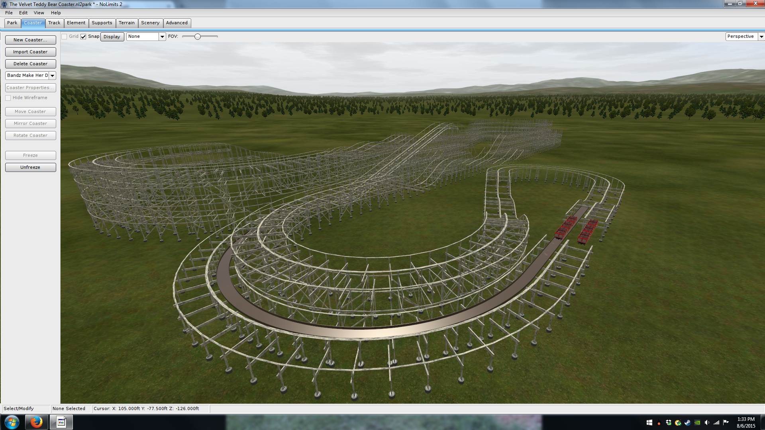Image resolution: width=765 pixels, height=430 pixels.
Task: Open the Windows Start orb
Action: 12,422
